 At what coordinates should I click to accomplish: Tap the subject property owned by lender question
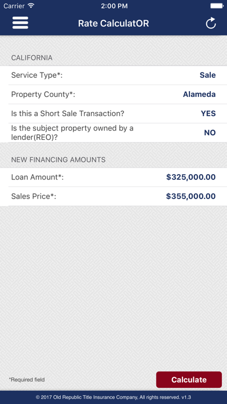[x=72, y=133]
